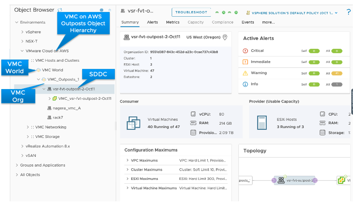Screen dimensions: 358x206
Task: Click the Virtual Machines icon in Consumer
Action: coord(133,123)
